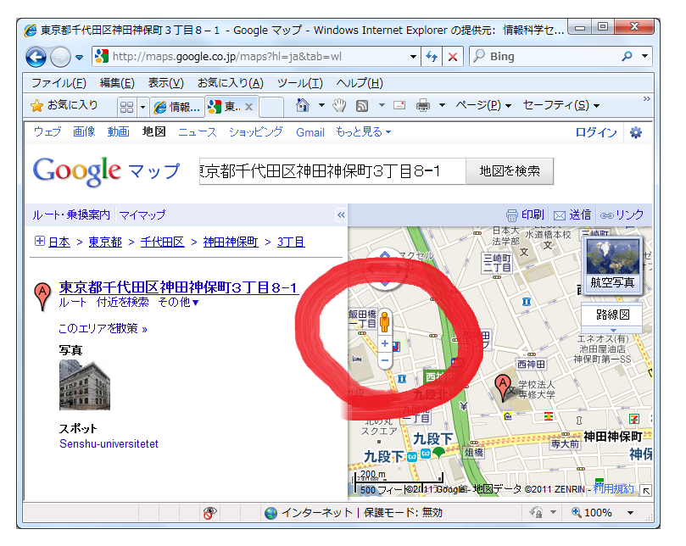Open the ページ(P) dropdown menu
The image size is (686, 546).
tap(483, 105)
